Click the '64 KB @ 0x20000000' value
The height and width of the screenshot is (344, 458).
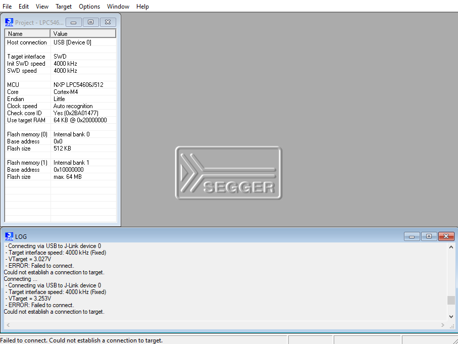coord(80,120)
